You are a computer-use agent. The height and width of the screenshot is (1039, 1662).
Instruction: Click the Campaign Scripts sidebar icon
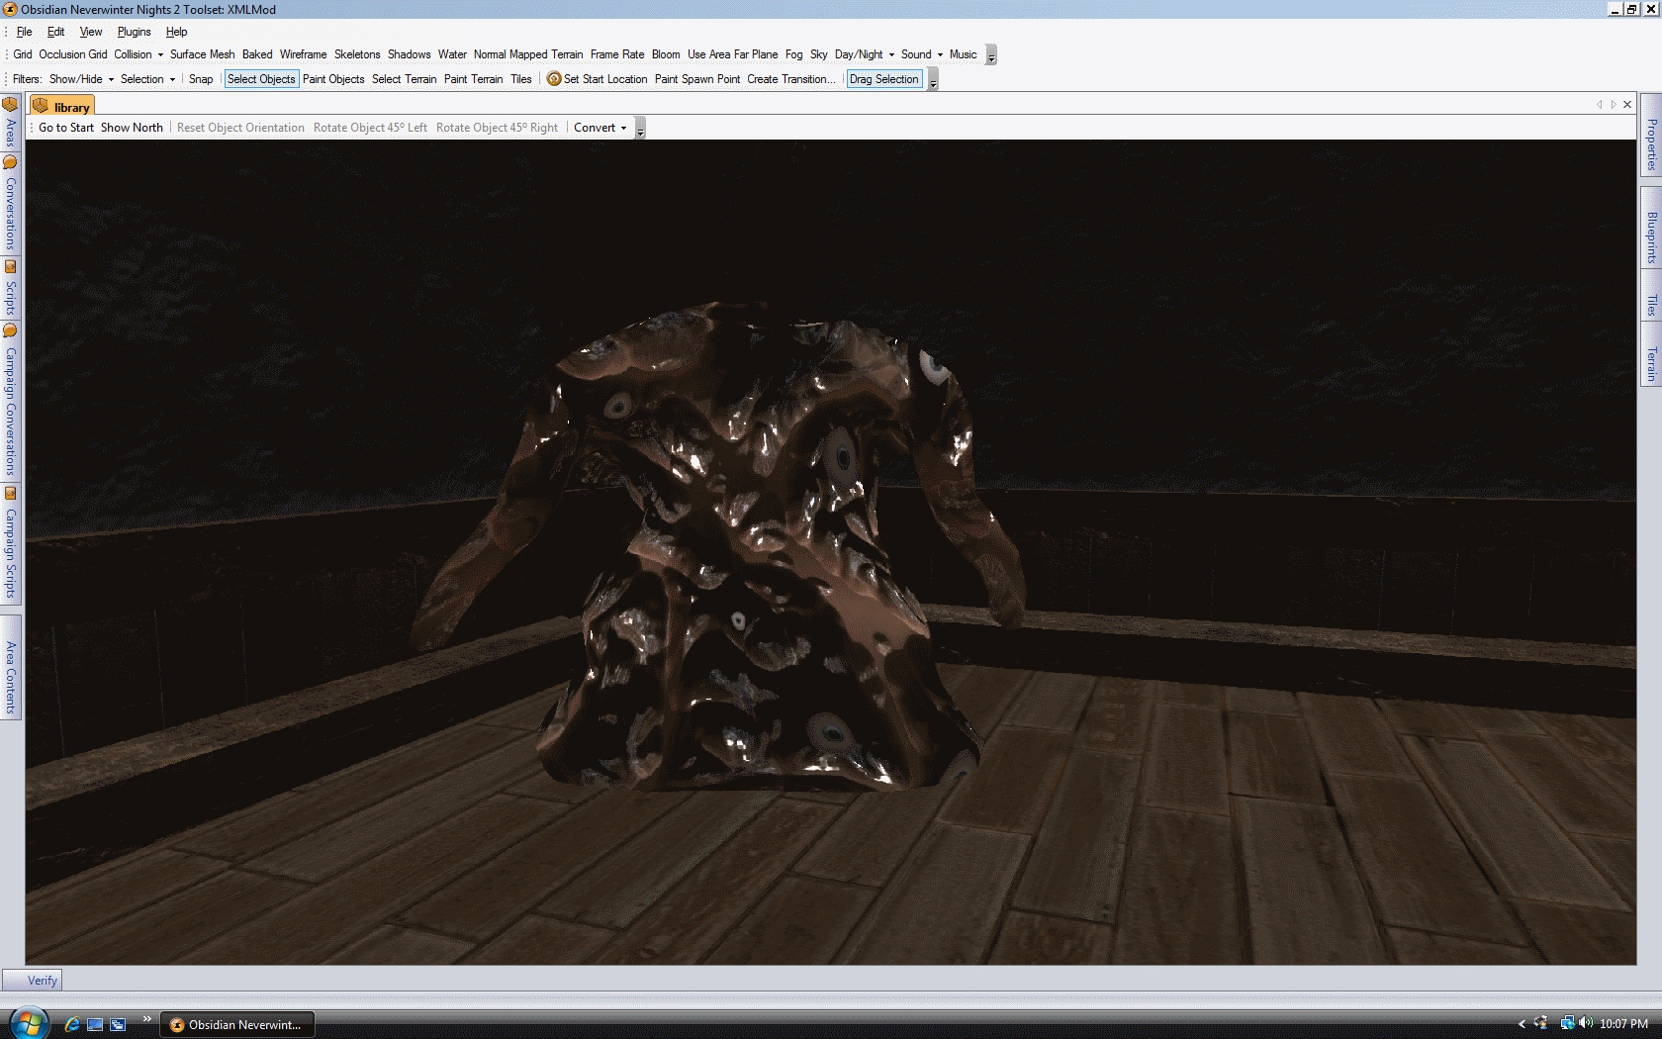[x=10, y=494]
